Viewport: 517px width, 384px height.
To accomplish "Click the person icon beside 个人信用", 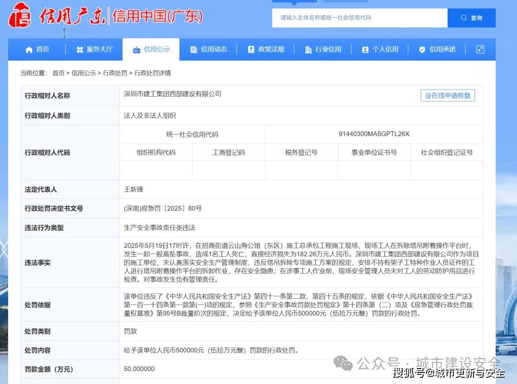I will click(365, 50).
